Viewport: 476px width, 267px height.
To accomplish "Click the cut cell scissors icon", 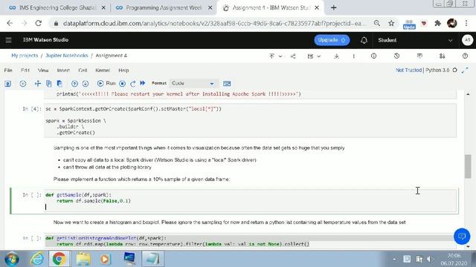I will click(37, 84).
